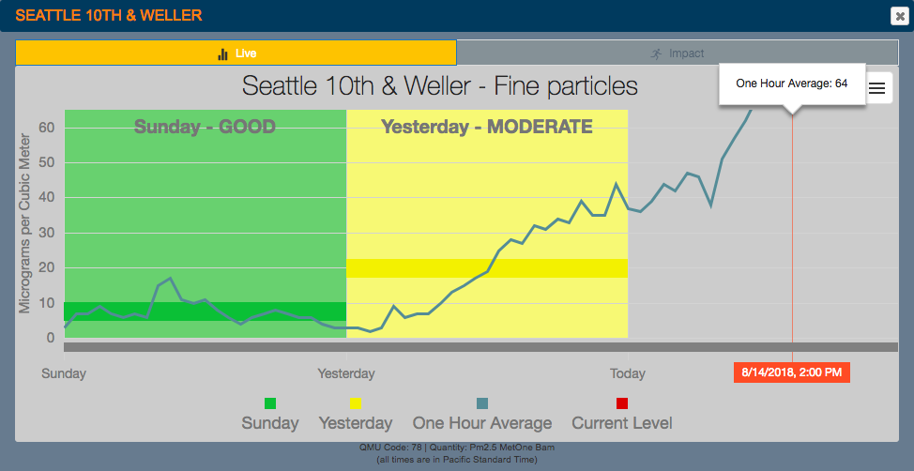Click the running person Impact icon

click(x=657, y=54)
